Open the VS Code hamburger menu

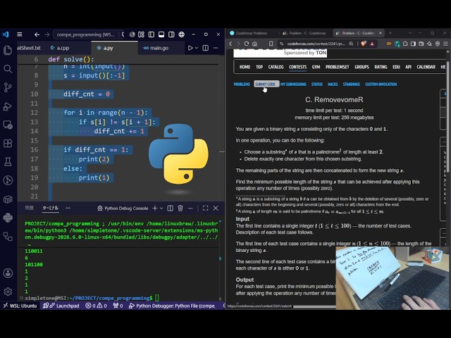coord(20,35)
